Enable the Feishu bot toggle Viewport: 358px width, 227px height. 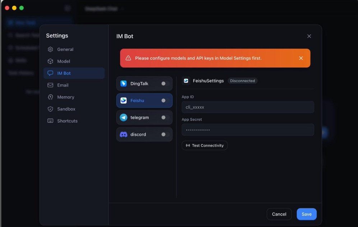[165, 100]
